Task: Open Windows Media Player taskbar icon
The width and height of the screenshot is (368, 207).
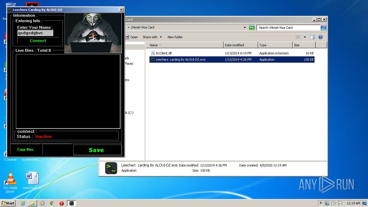Action: pos(42,203)
